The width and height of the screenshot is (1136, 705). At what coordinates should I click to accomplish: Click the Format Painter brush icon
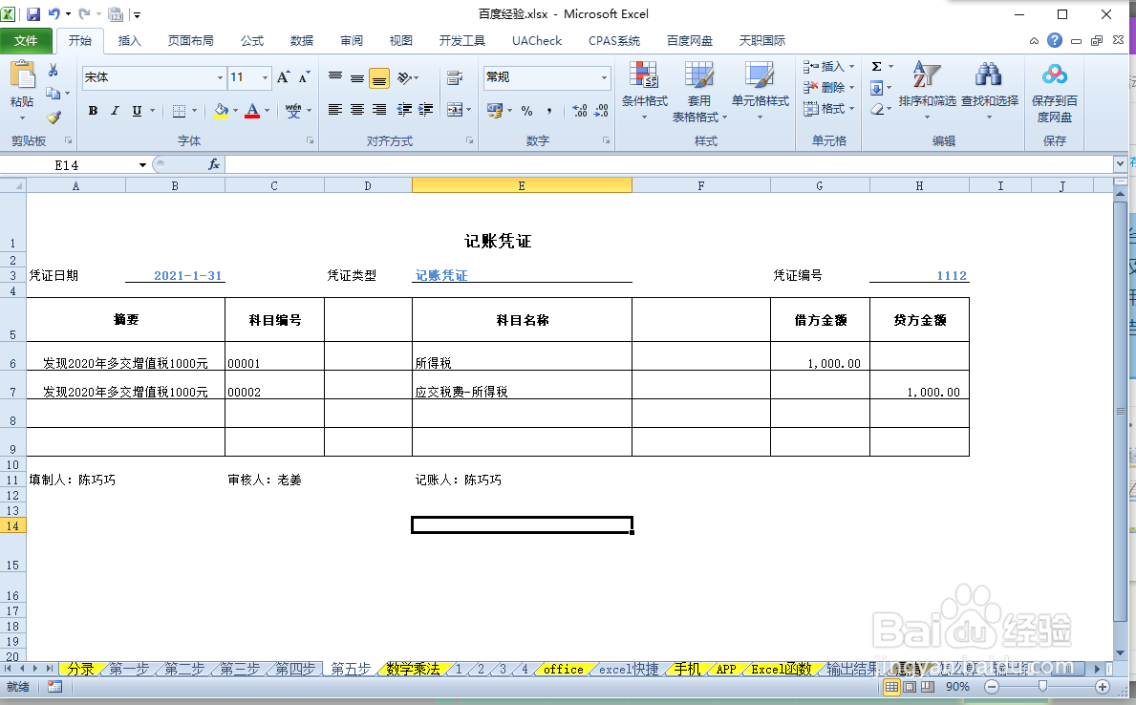click(54, 117)
